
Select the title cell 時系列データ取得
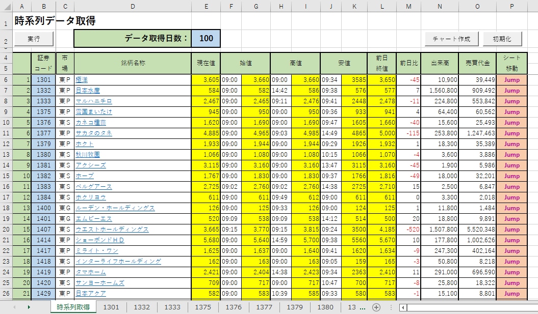pos(55,21)
